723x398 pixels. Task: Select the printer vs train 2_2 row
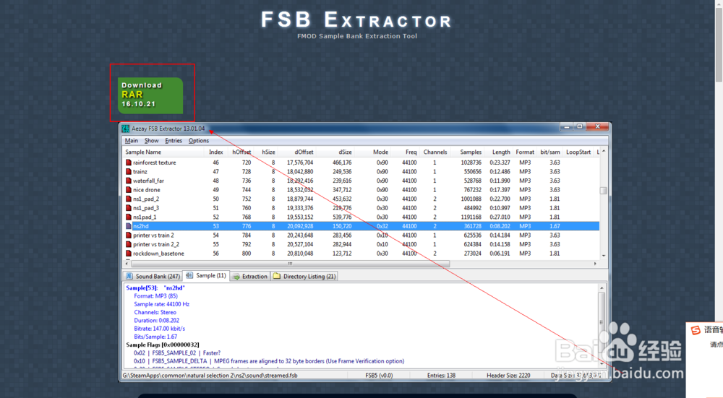(361, 244)
